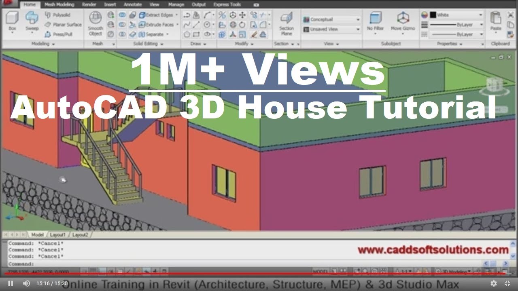Screen dimensions: 518x291
Task: Open the Output ribbon tab
Action: point(199,4)
